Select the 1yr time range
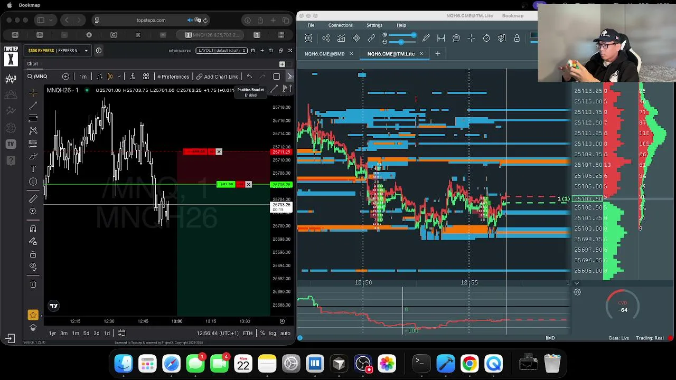Viewport: 676px width, 380px height. click(x=52, y=333)
